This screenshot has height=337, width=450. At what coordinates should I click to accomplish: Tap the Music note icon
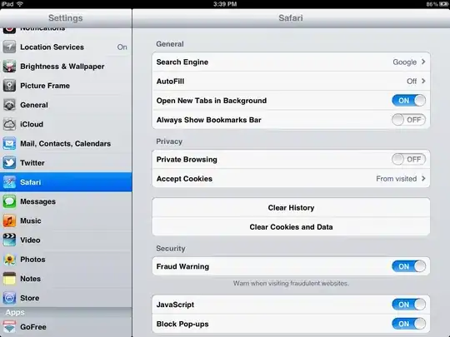pos(9,221)
